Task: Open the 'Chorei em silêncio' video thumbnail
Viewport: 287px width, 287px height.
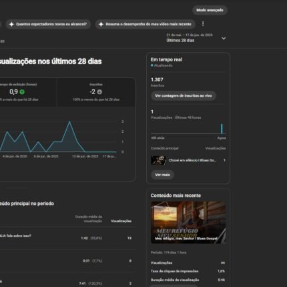Action: (x=158, y=160)
